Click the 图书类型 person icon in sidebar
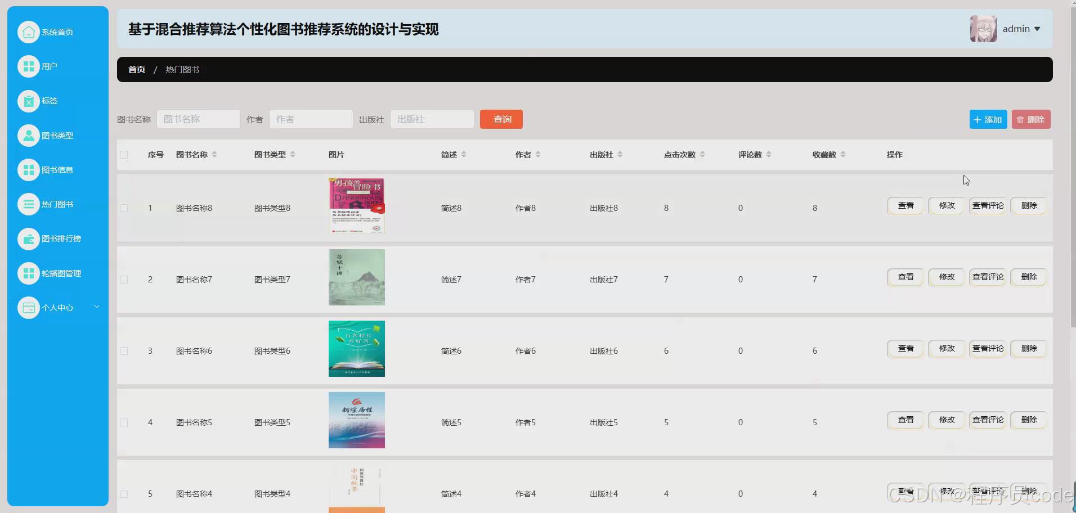 pos(29,136)
